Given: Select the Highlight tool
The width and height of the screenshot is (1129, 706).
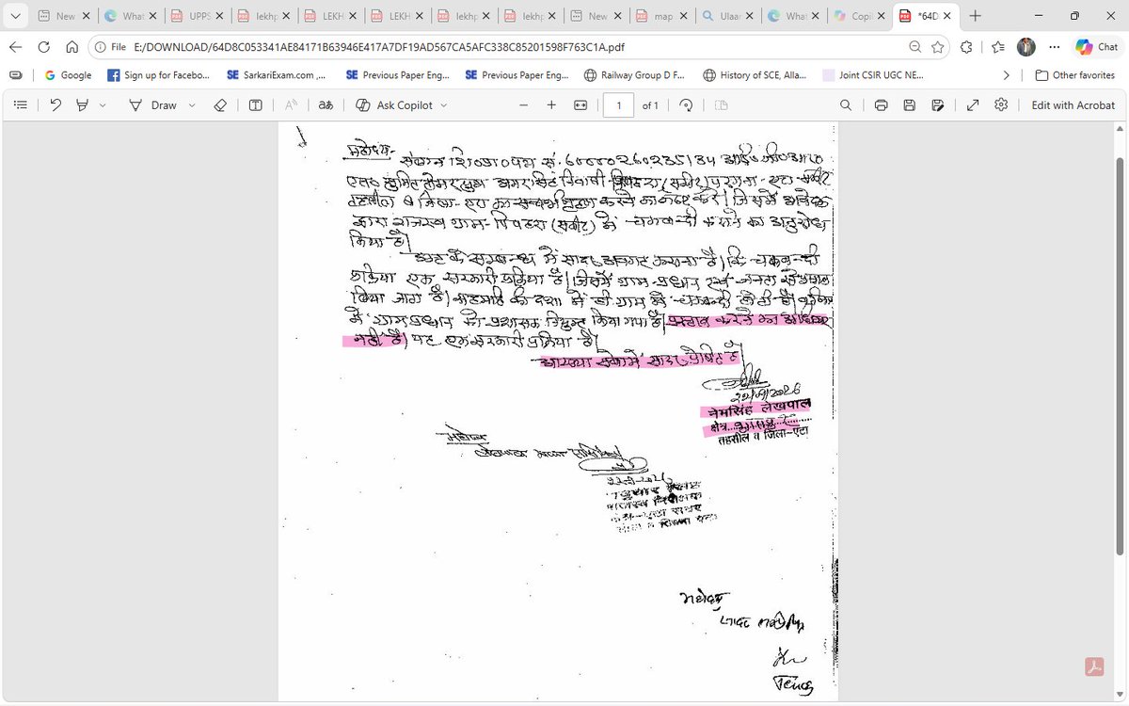Looking at the screenshot, I should coord(83,105).
